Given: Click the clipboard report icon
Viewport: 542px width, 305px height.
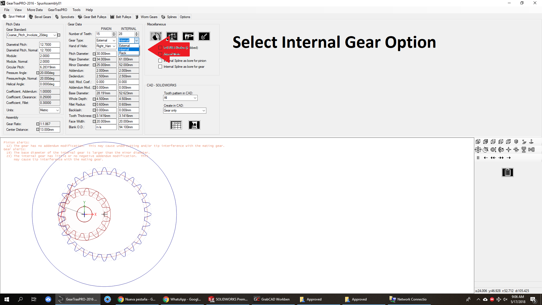Looking at the screenshot, I should (x=507, y=172).
